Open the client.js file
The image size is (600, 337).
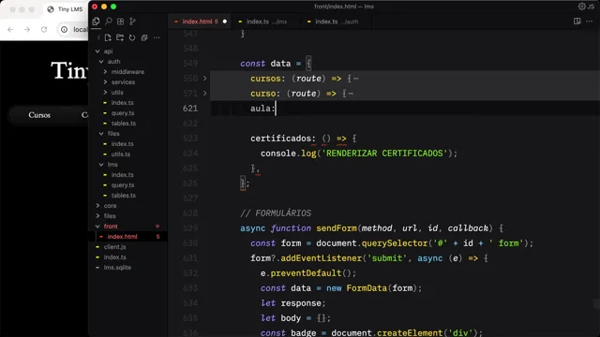(x=114, y=247)
